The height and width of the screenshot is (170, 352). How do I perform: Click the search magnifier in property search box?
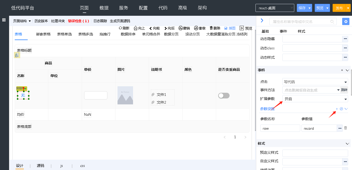coord(332,22)
